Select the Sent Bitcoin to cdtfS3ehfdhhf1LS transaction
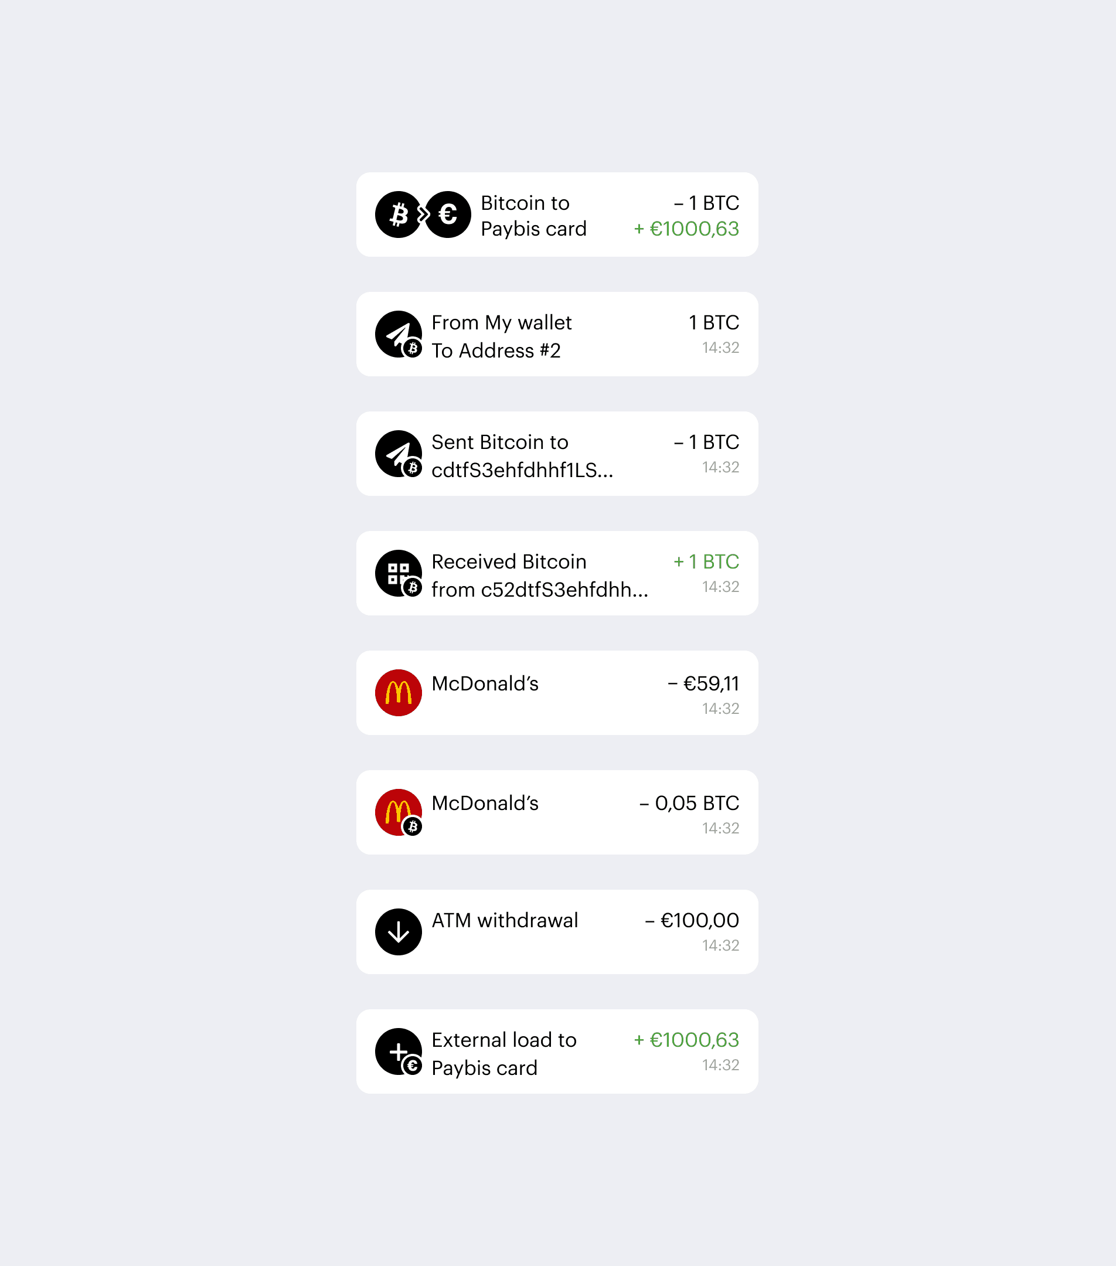This screenshot has width=1116, height=1266. 557,454
